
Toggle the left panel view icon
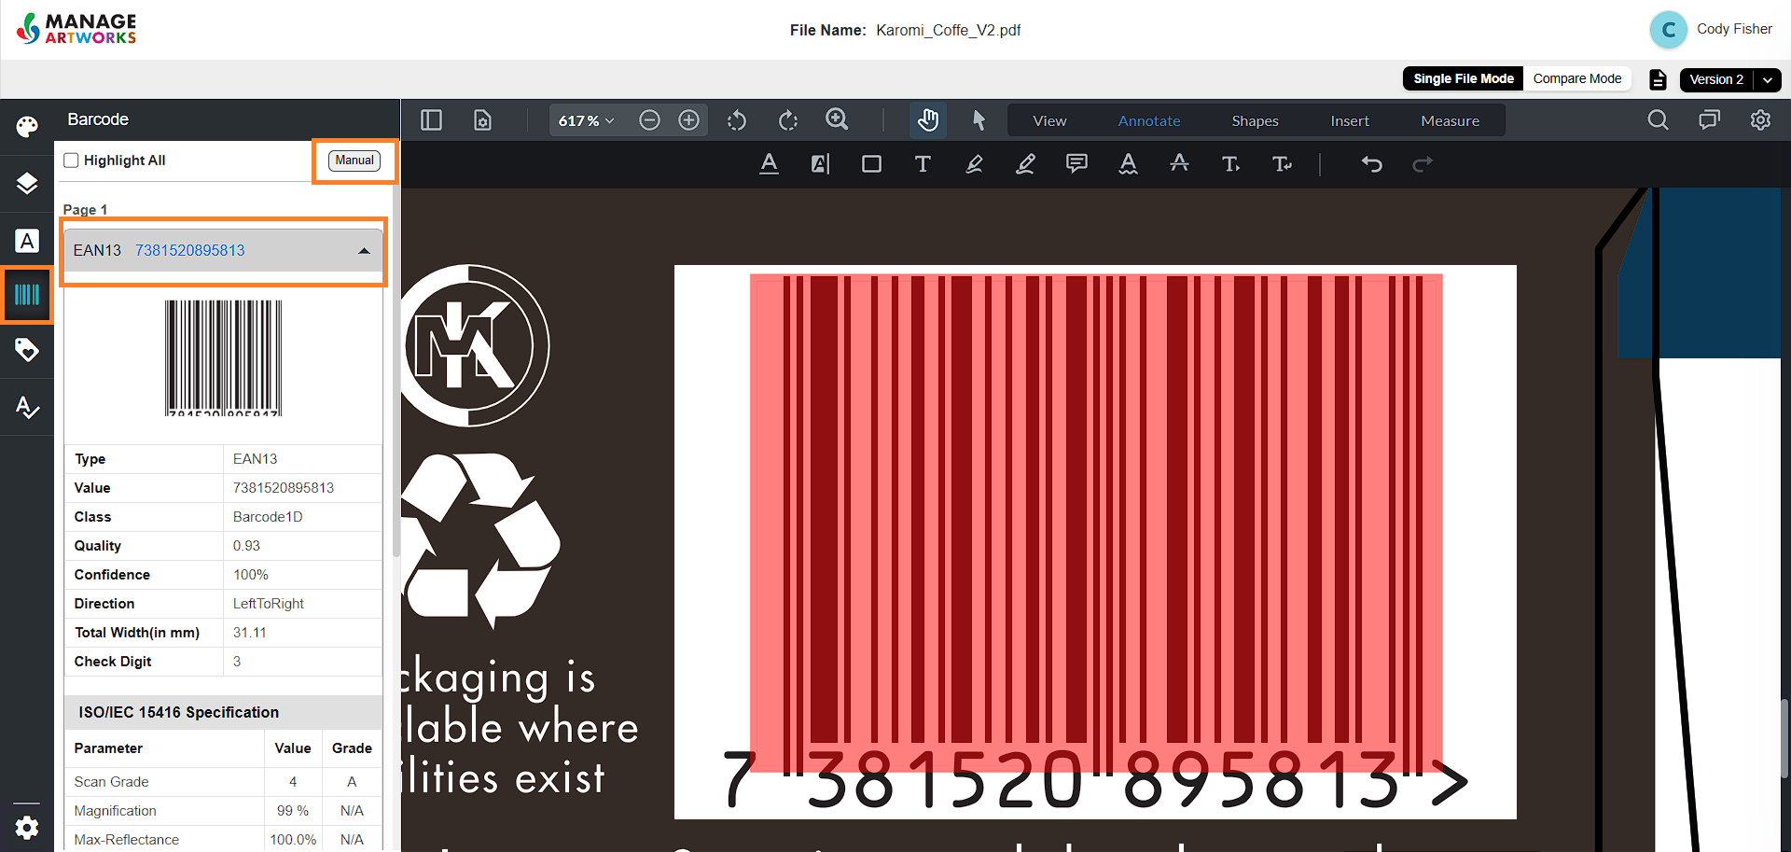pos(431,120)
